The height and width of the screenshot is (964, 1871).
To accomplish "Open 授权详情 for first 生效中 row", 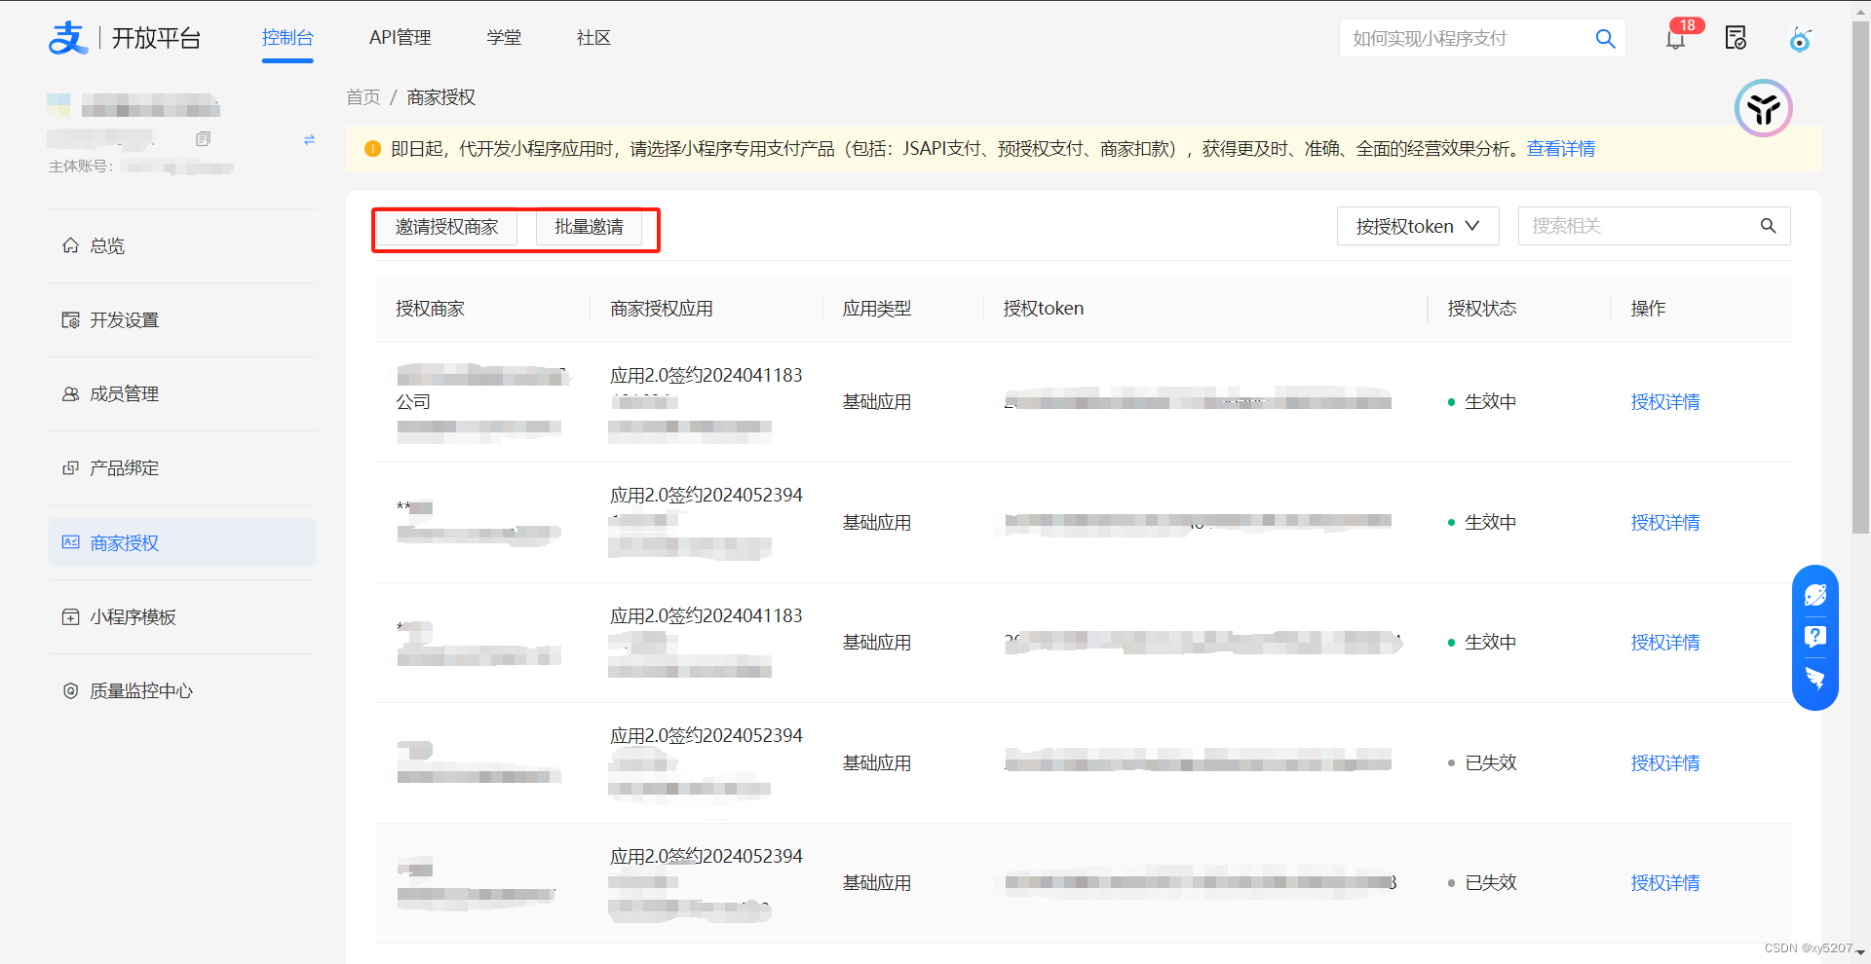I will [1664, 402].
